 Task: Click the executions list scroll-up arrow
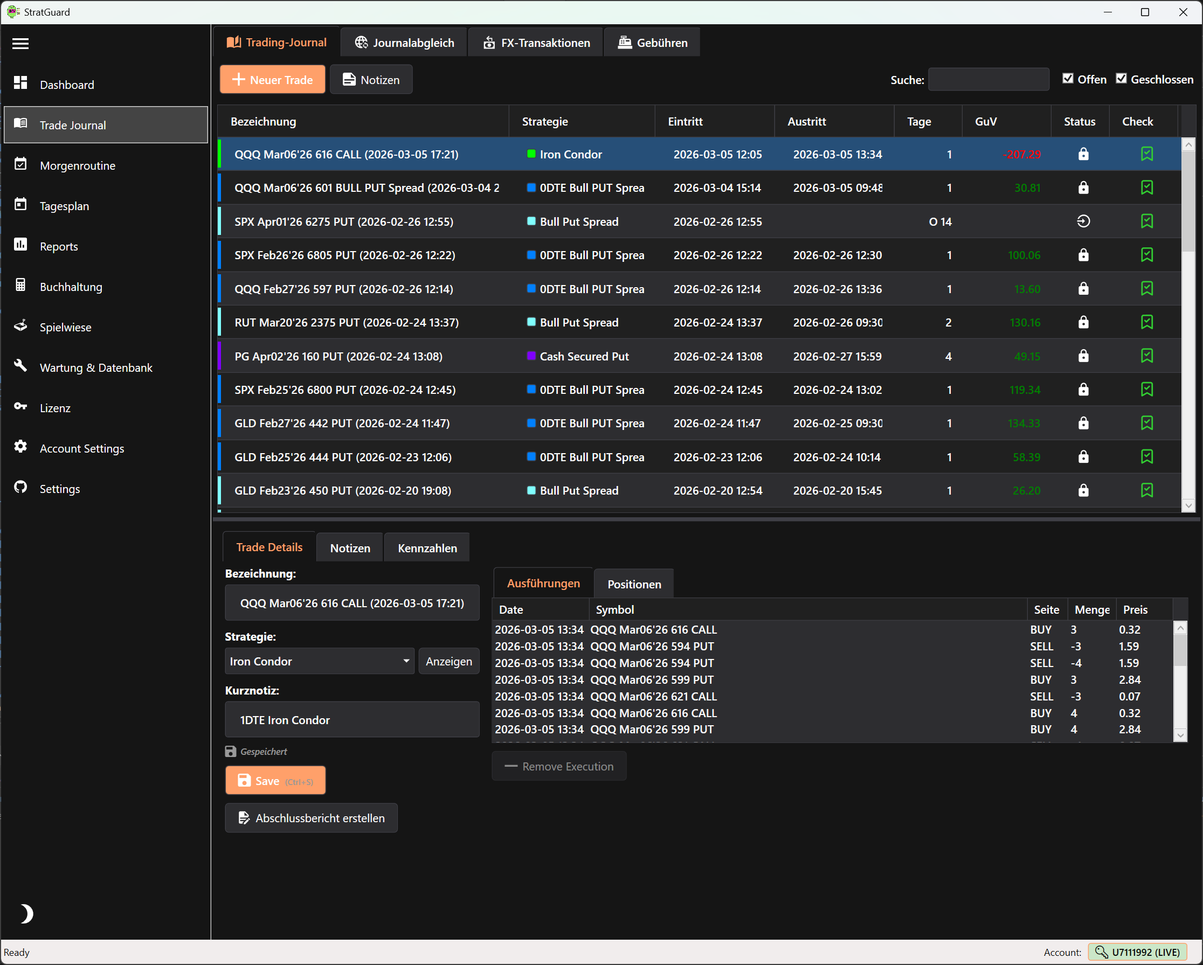point(1180,629)
